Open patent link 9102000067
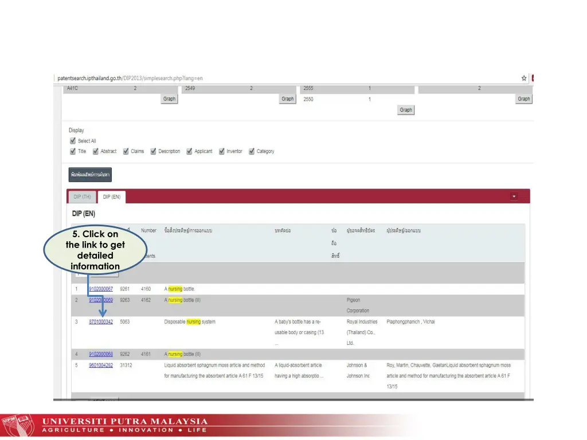Viewport: 587px width, 440px height. (x=101, y=289)
